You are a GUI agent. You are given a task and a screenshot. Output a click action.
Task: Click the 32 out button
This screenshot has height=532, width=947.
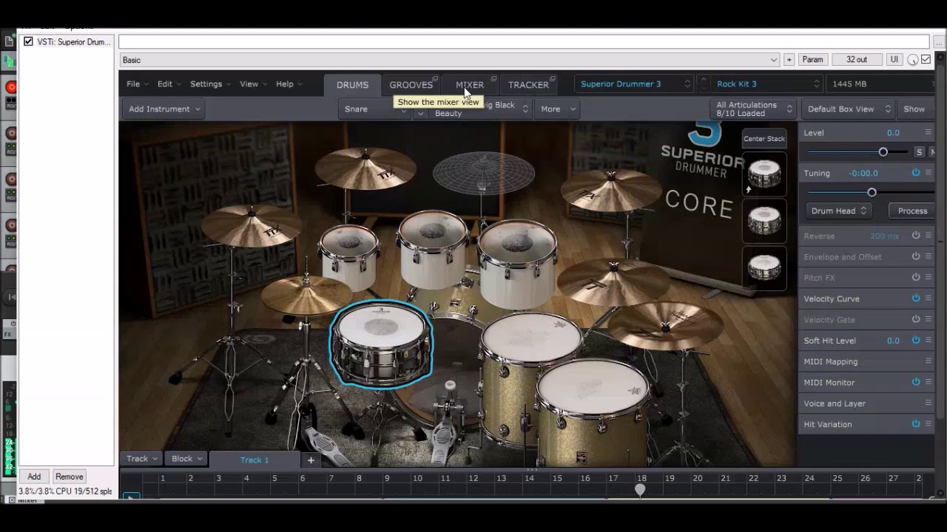[857, 60]
